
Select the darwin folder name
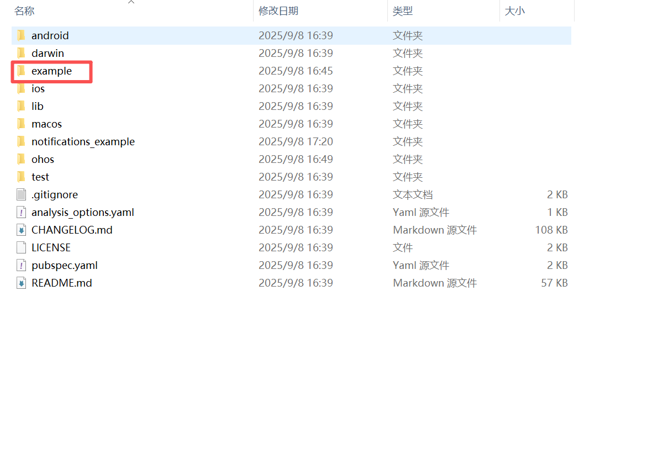point(48,53)
